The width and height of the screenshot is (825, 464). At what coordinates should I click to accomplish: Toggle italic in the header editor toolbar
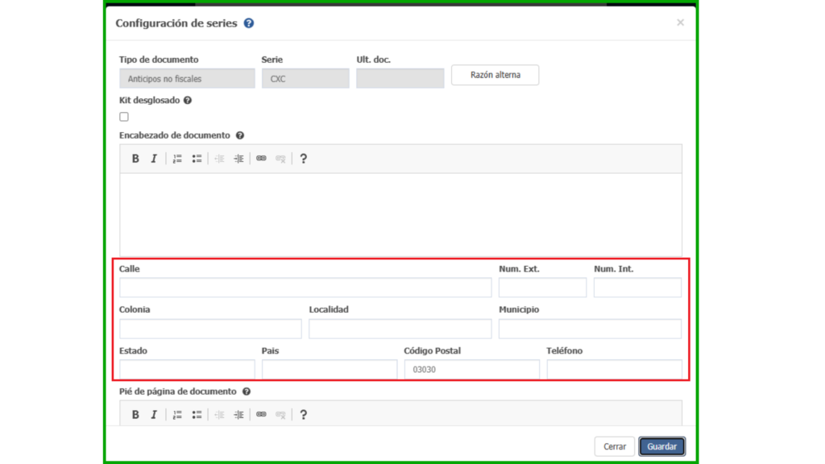pos(154,159)
